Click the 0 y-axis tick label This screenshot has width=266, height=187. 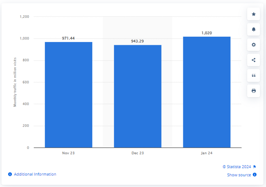28,148
